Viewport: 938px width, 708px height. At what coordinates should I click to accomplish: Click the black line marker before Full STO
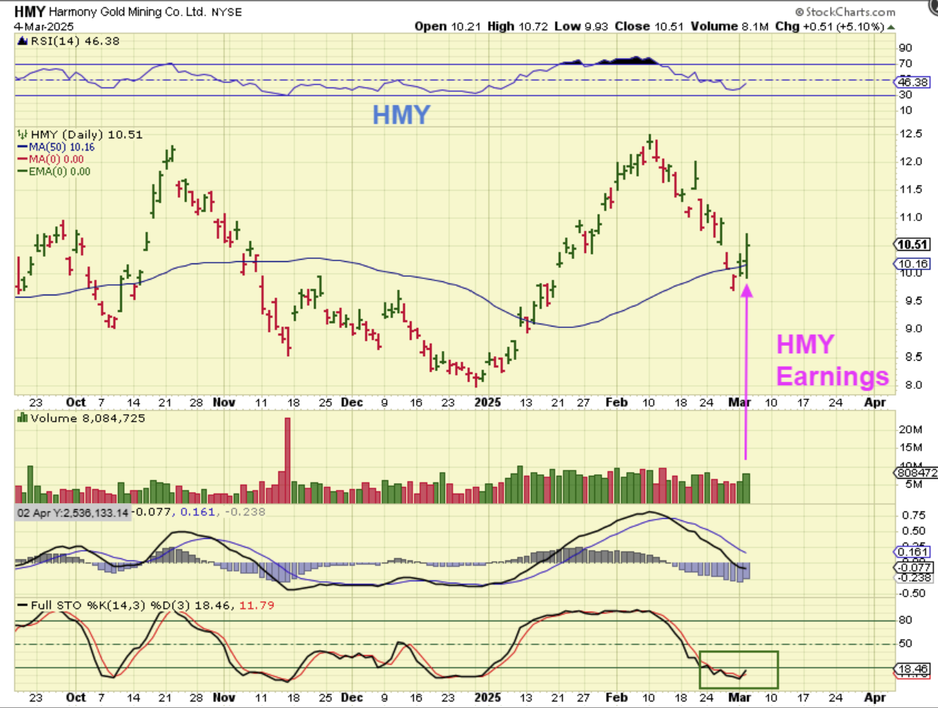[22, 606]
